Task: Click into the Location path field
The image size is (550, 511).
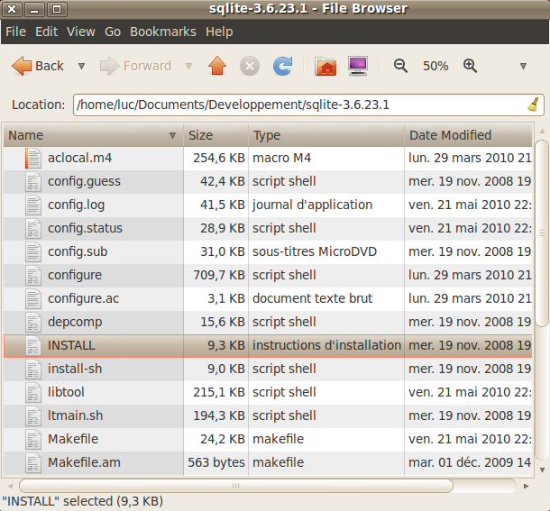Action: pyautogui.click(x=308, y=105)
